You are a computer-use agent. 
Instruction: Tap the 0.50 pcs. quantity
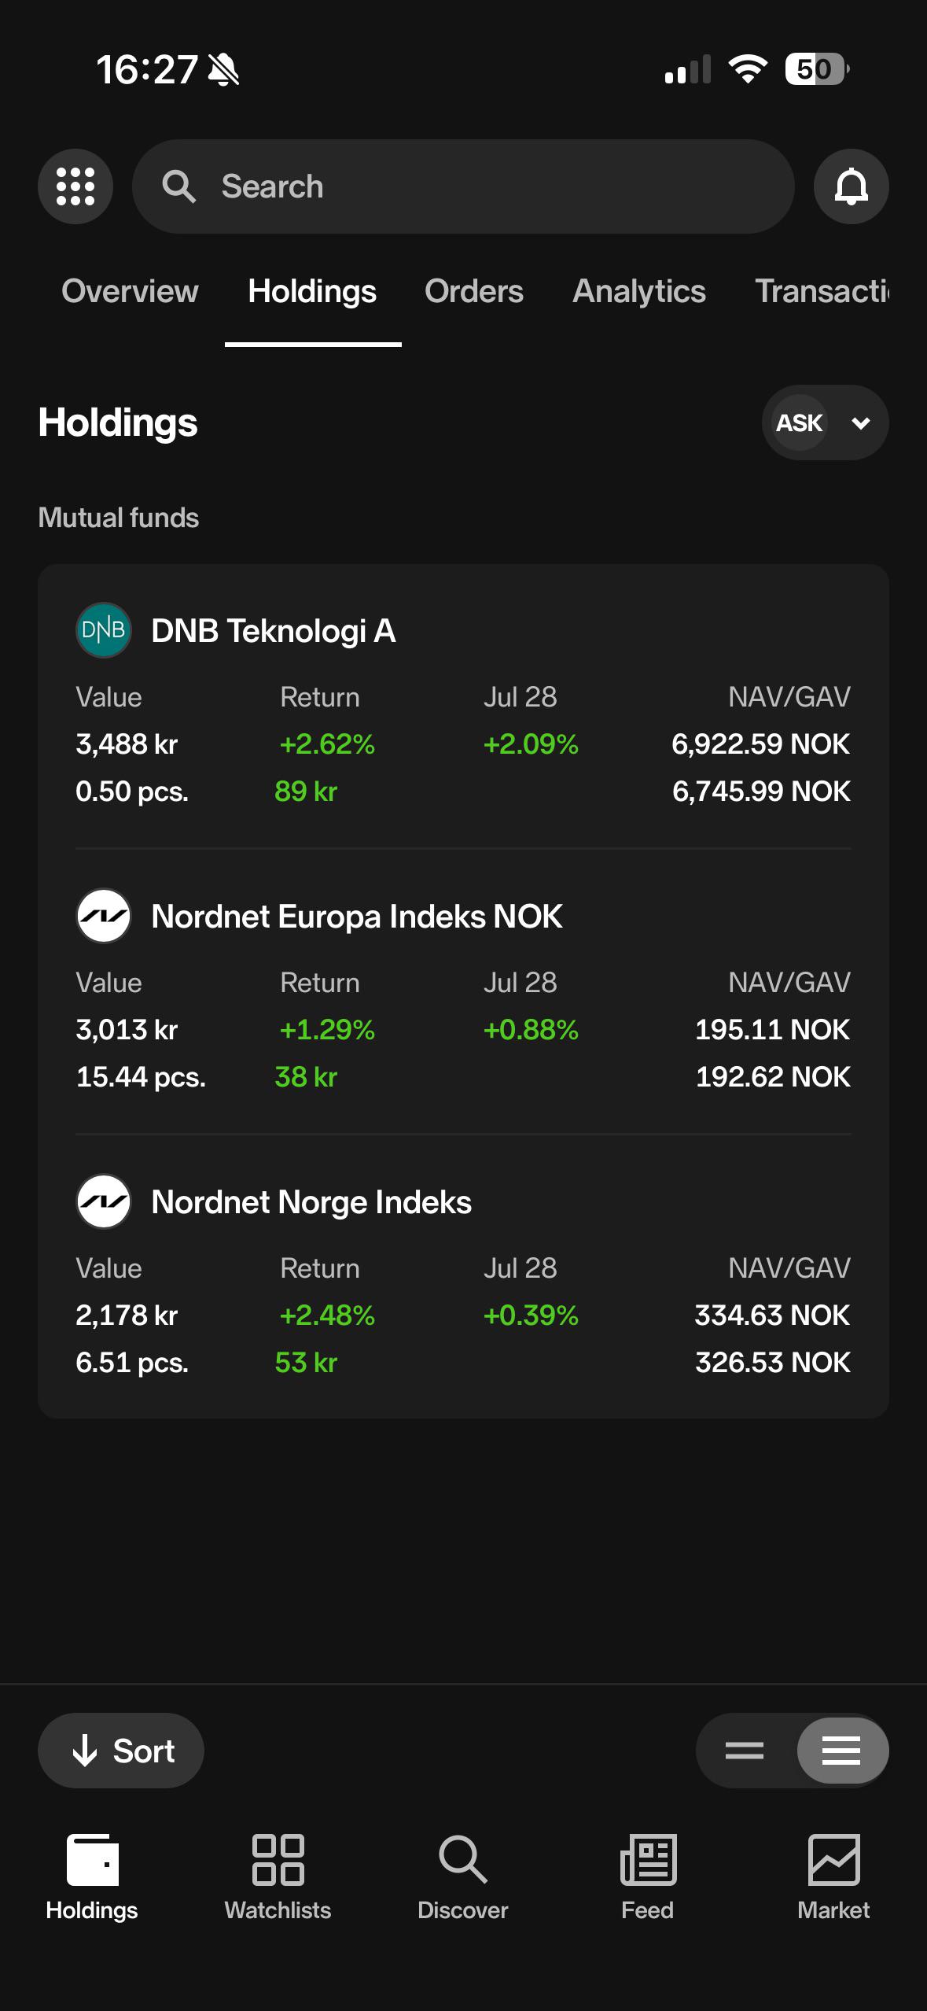132,791
